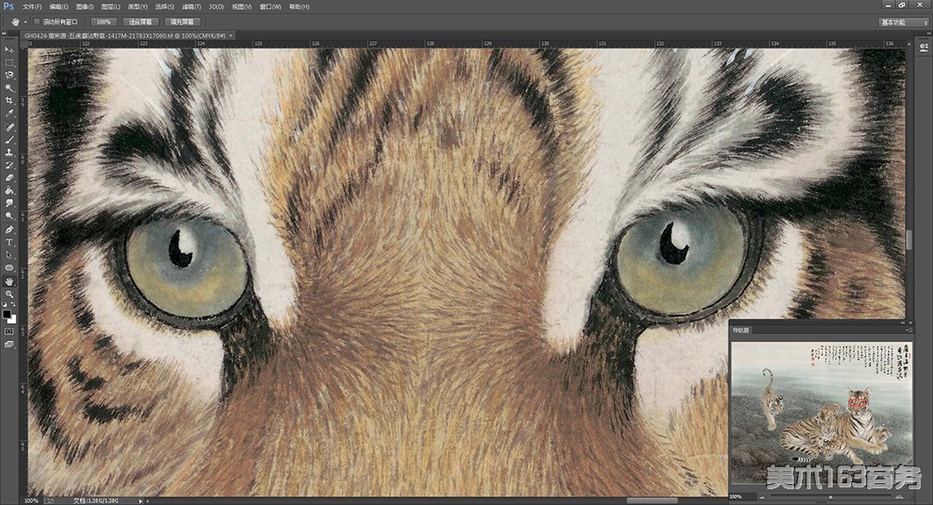The height and width of the screenshot is (505, 933).
Task: Select the Horizontal Type tool
Action: (9, 243)
